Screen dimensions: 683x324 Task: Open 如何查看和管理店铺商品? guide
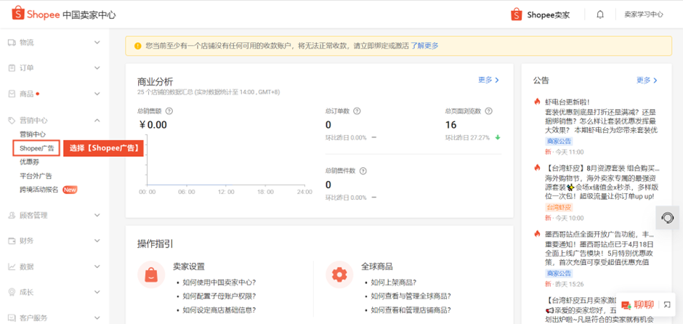[411, 310]
